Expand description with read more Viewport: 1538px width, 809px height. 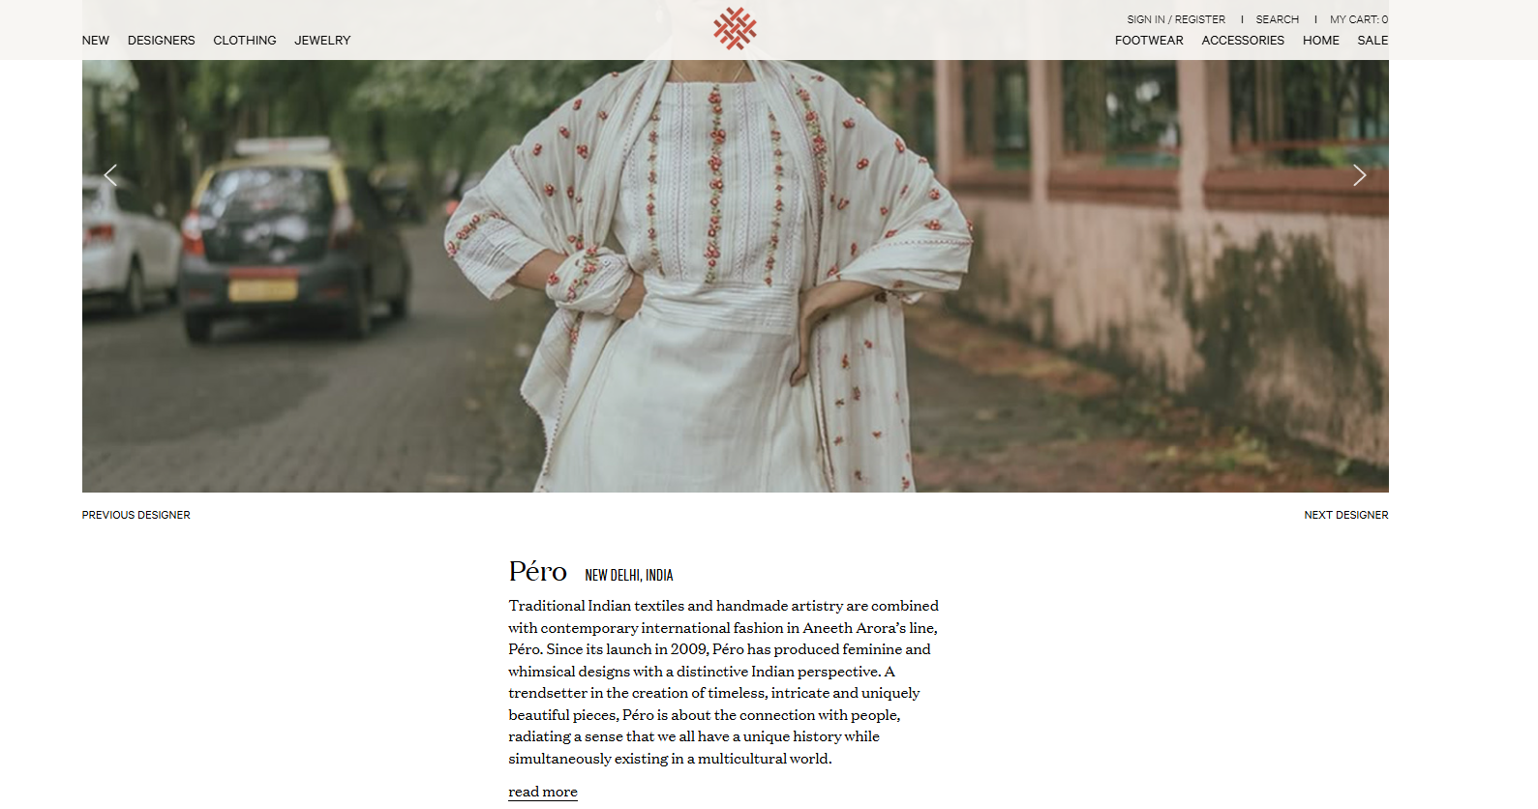543,792
